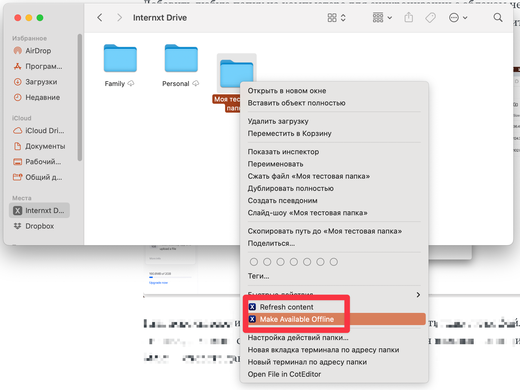Select the sixth tag color circle
The image size is (520, 390).
pyautogui.click(x=320, y=262)
